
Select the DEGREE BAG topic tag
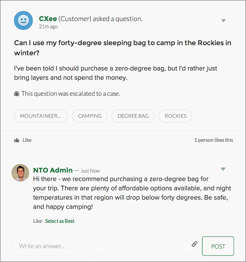(x=133, y=116)
